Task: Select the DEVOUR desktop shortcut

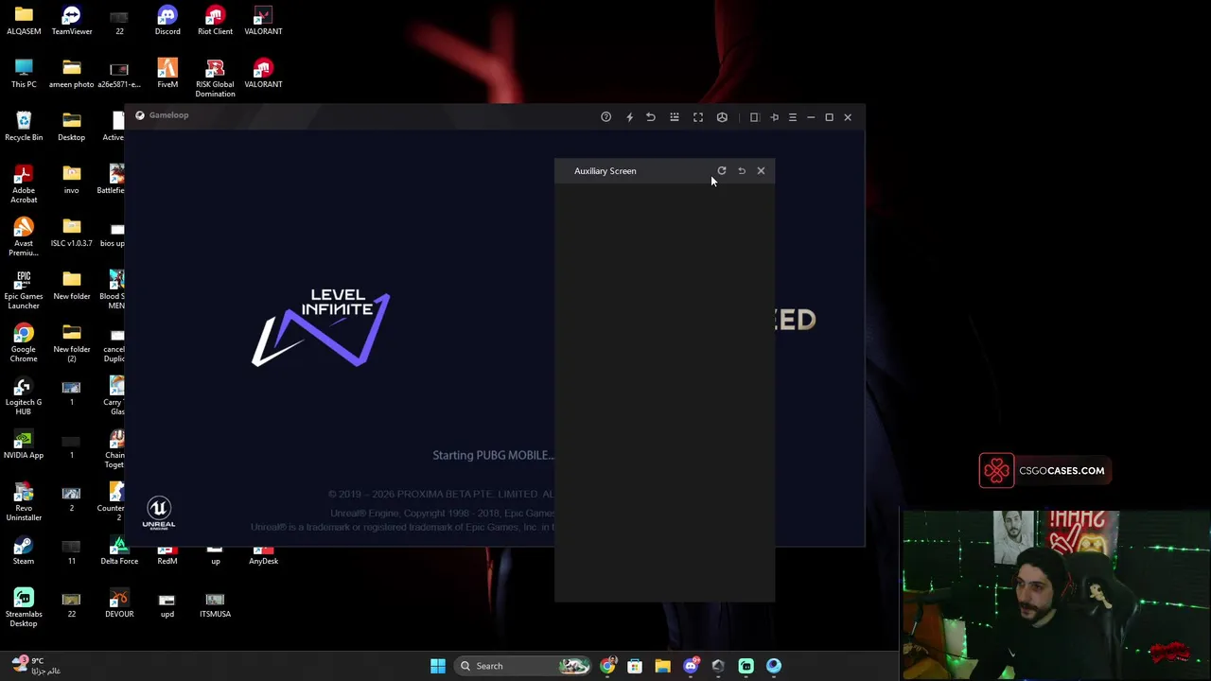Action: pyautogui.click(x=119, y=603)
